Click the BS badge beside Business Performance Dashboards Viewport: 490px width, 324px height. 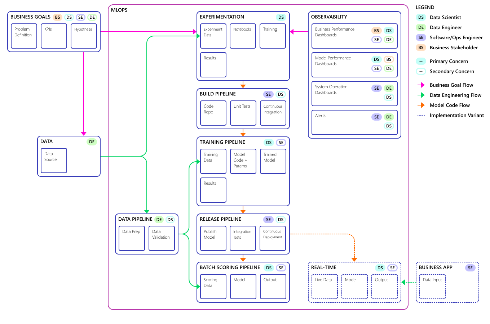tap(376, 31)
